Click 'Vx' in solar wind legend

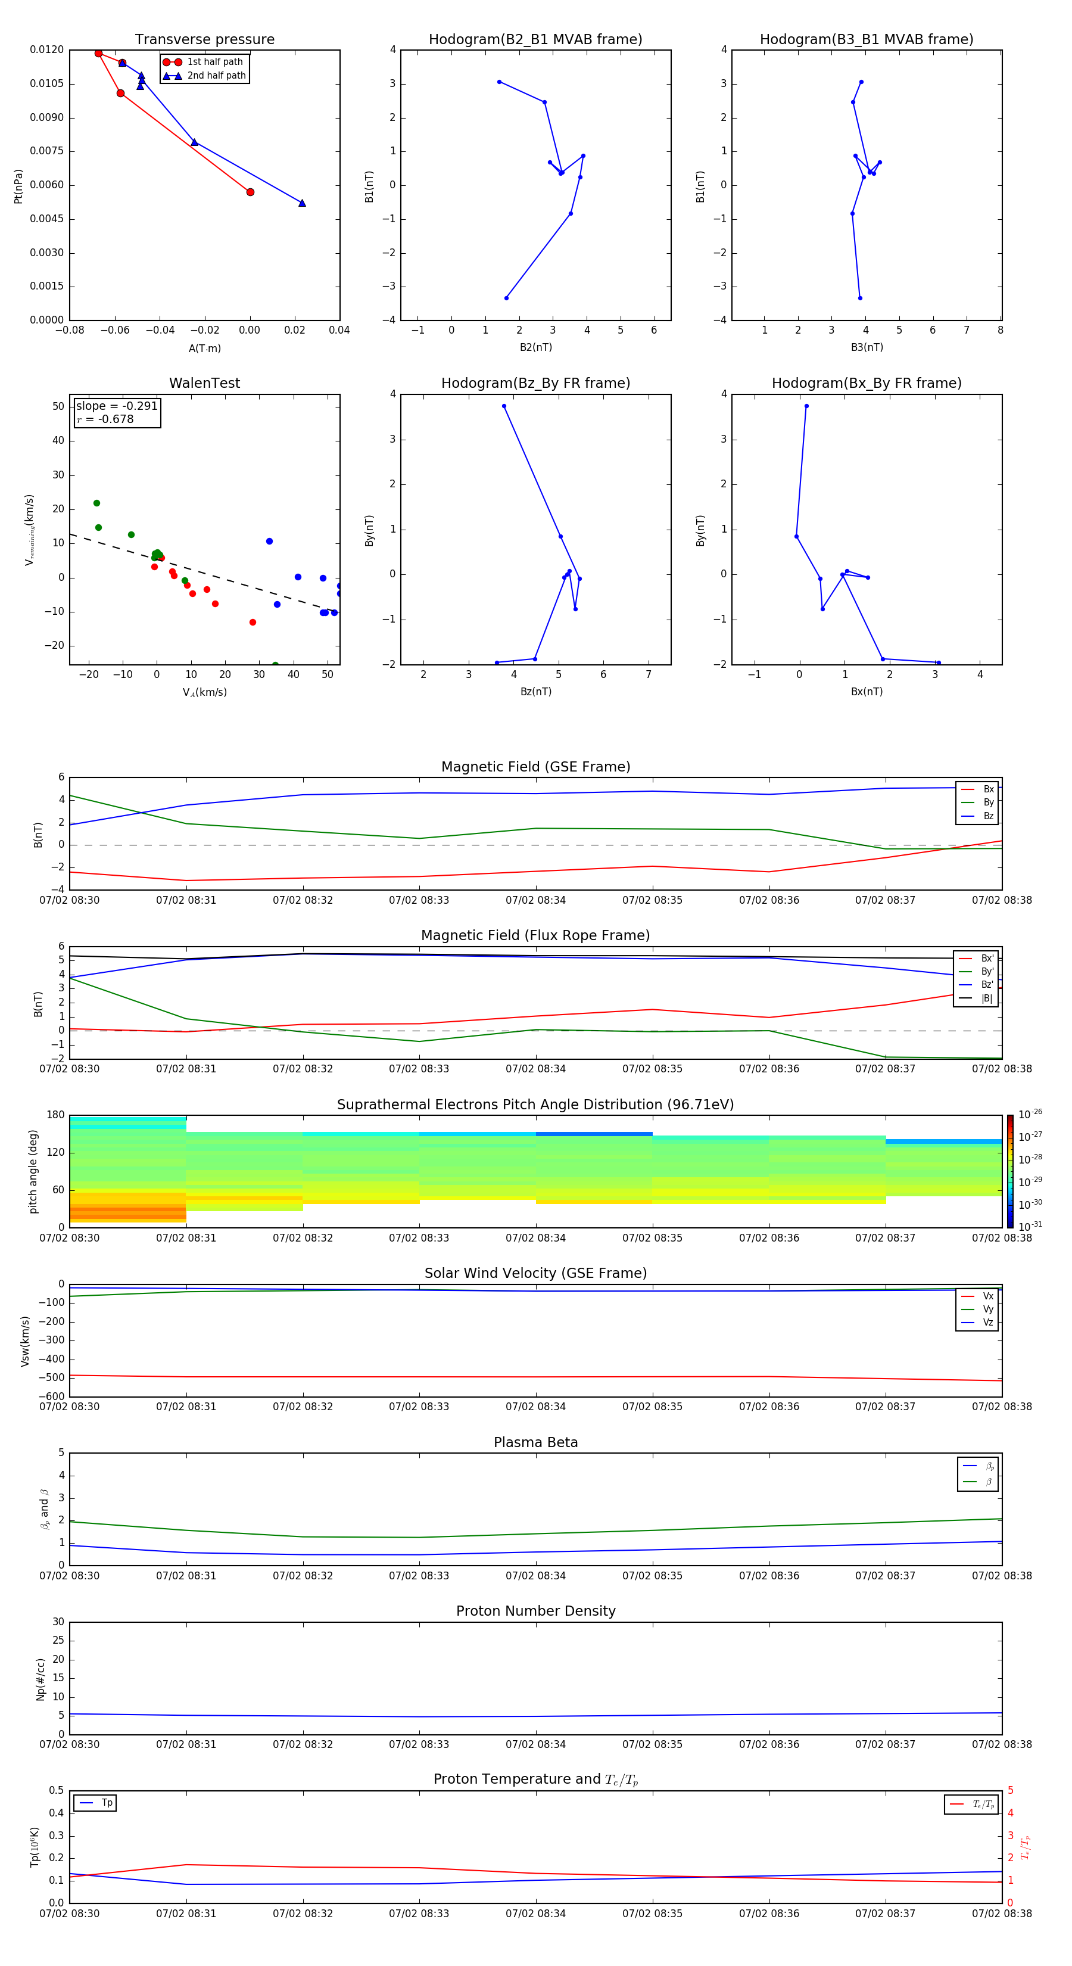tap(988, 1296)
